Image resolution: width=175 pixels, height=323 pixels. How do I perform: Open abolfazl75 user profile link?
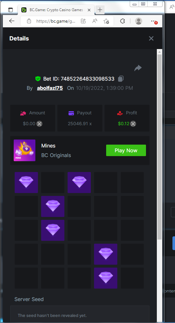click(50, 88)
